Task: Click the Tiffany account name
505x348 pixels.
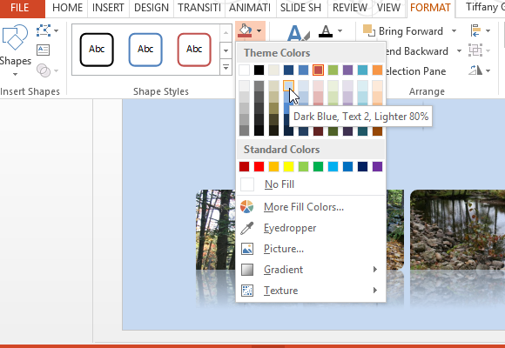Action: point(485,8)
